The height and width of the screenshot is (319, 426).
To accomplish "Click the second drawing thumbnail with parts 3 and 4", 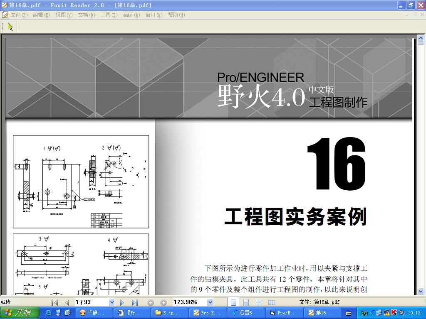I will pyautogui.click(x=81, y=264).
